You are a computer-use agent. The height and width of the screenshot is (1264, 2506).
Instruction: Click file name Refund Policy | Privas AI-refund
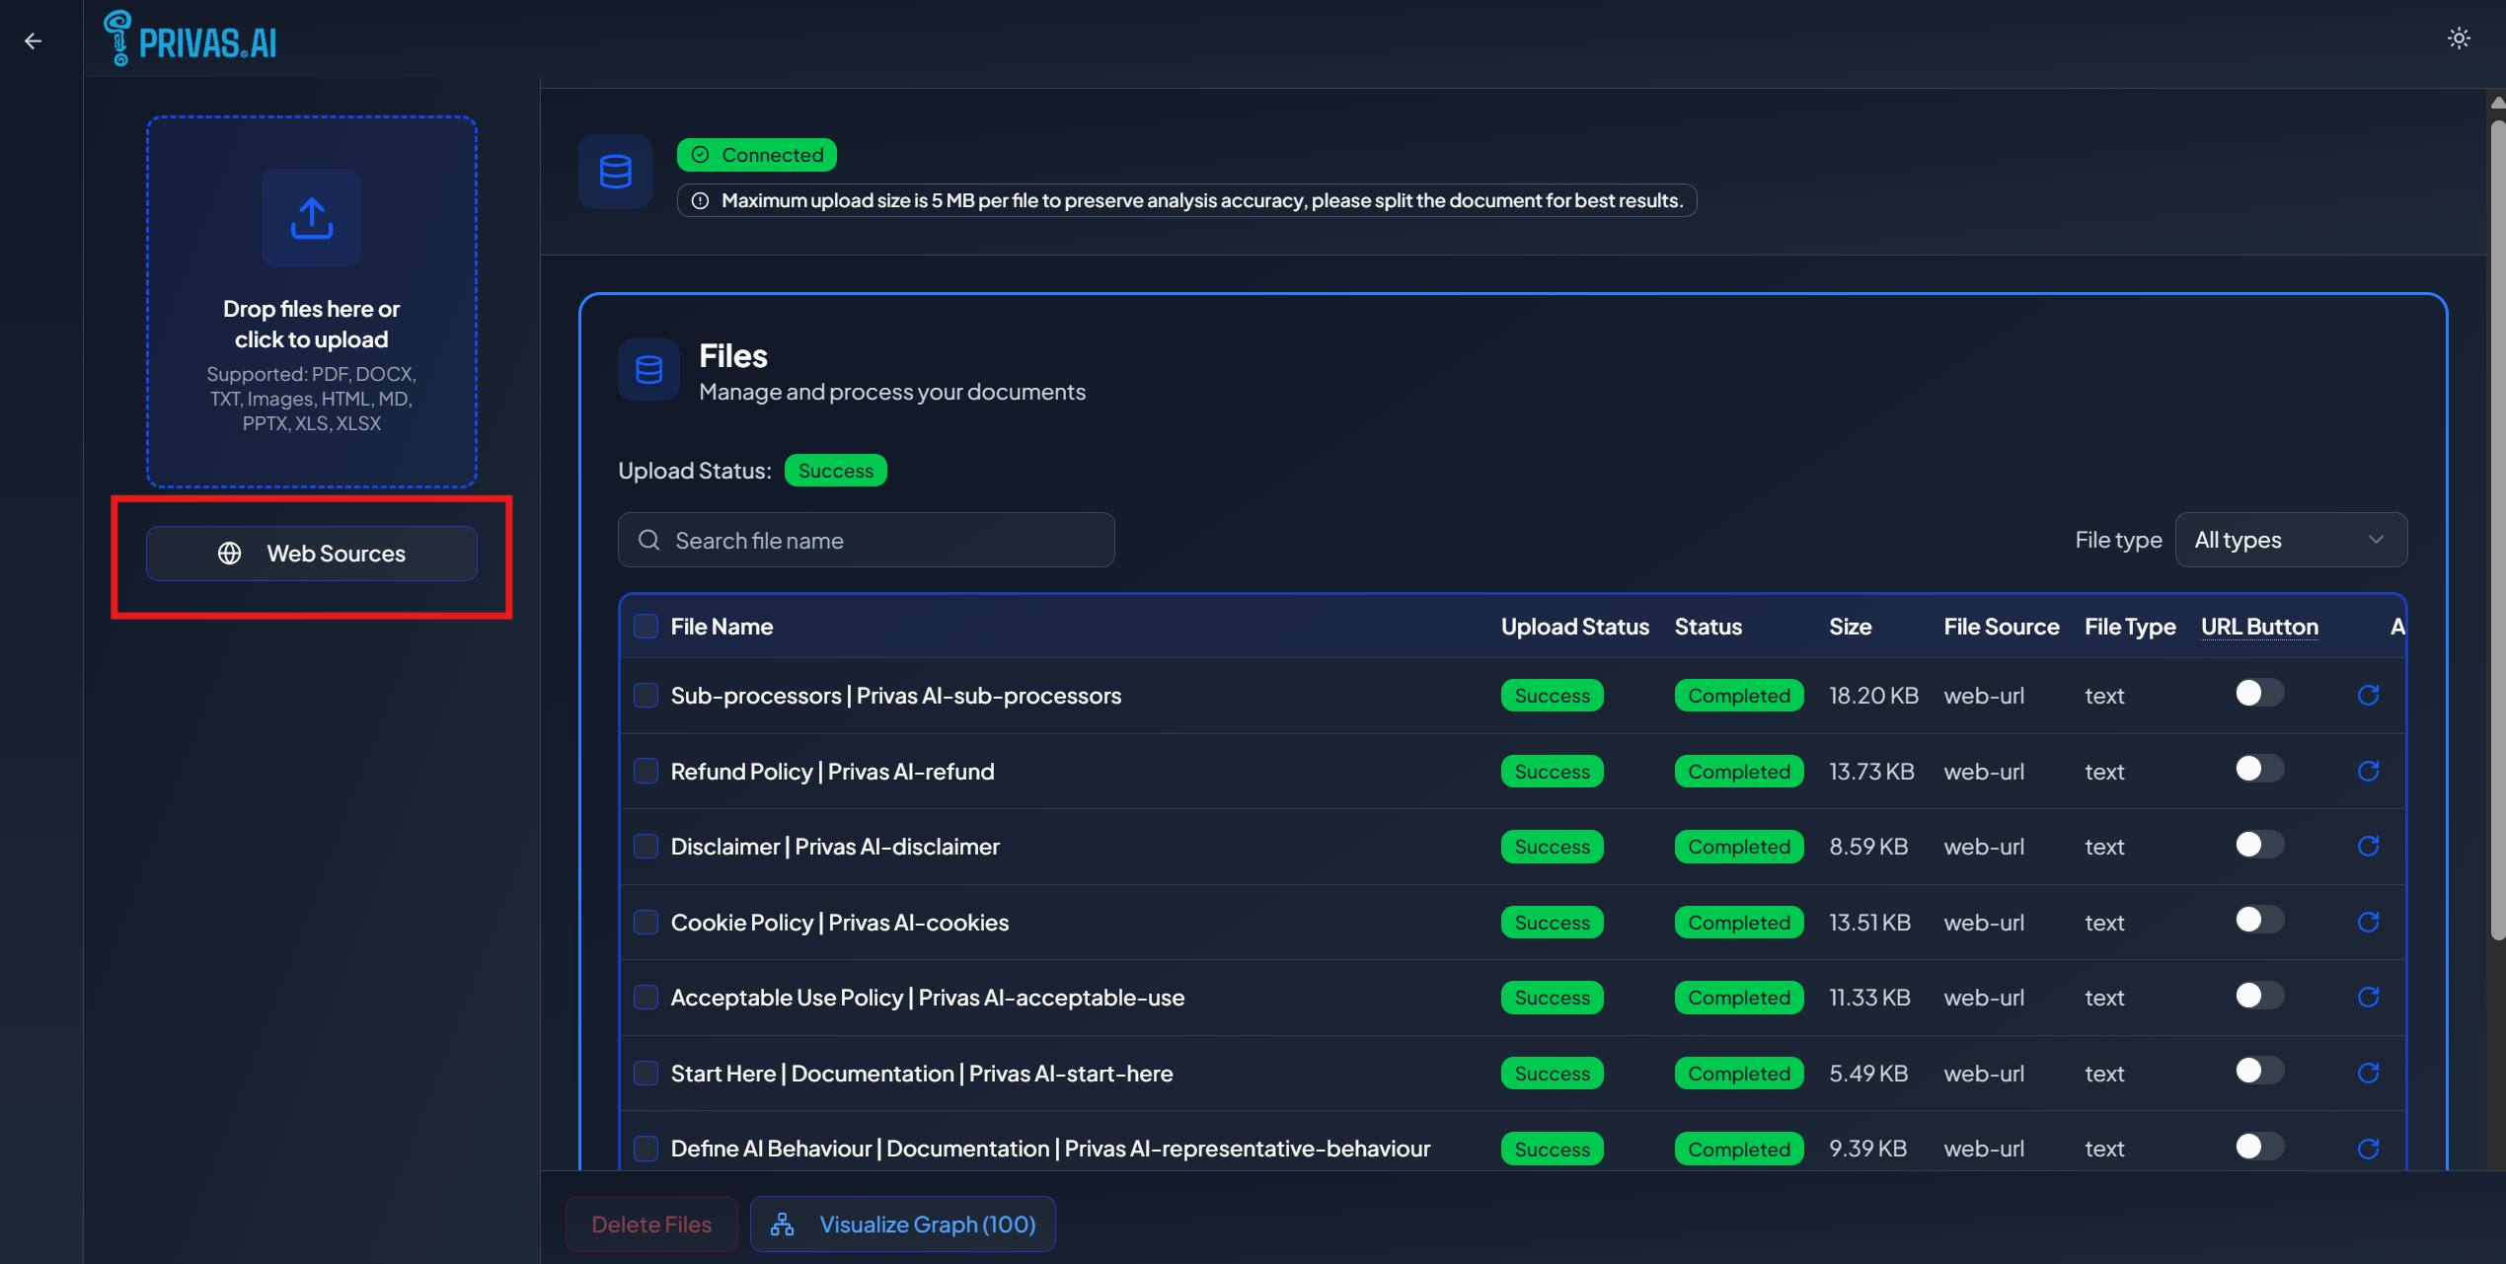coord(832,772)
